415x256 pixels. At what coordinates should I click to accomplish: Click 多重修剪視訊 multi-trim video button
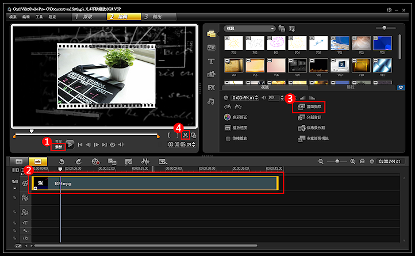pos(313,138)
